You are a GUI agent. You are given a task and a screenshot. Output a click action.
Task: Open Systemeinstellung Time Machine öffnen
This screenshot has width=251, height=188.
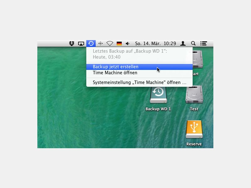[x=139, y=82]
